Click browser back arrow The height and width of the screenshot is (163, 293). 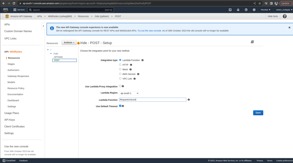[3, 3]
